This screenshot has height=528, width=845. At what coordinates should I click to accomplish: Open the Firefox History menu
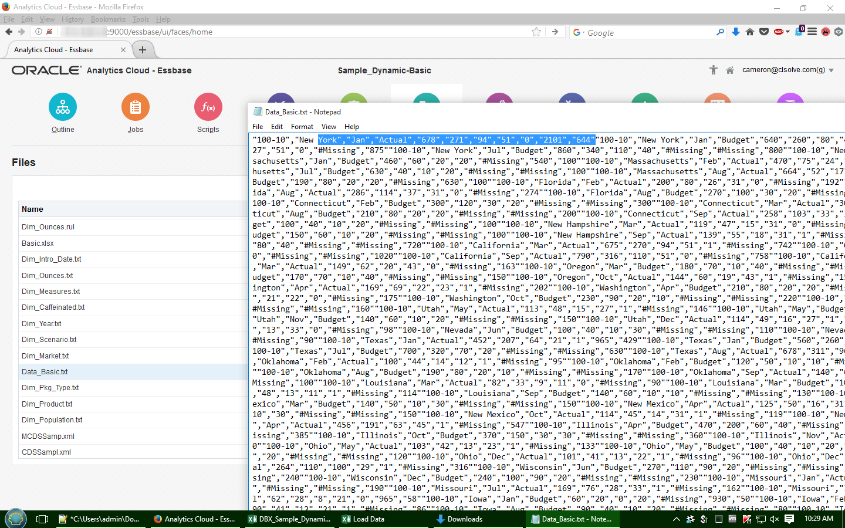[x=73, y=19]
